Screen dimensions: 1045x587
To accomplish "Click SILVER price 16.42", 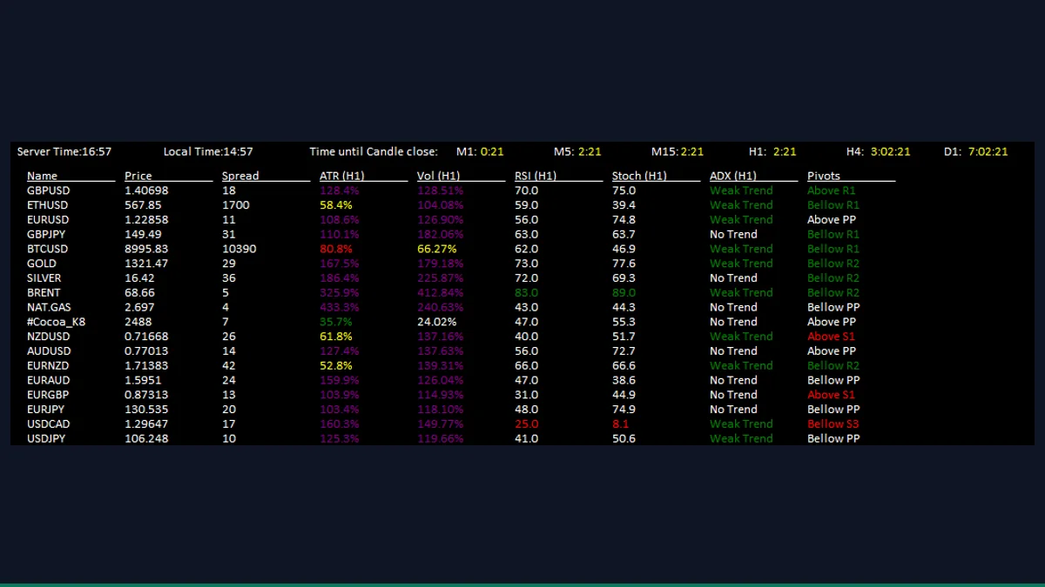I will coord(139,278).
